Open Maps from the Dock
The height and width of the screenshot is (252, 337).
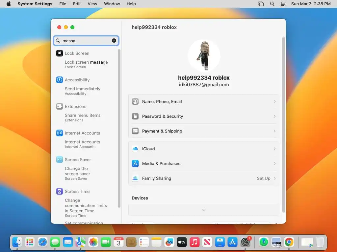(80, 242)
